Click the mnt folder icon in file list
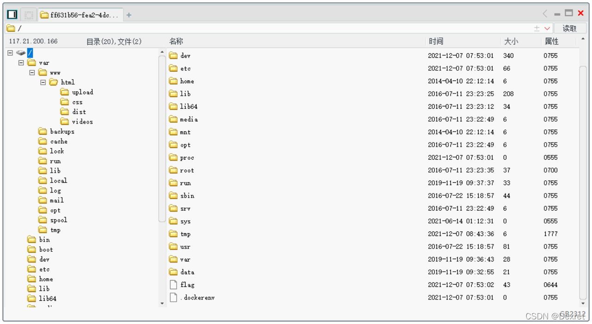592x324 pixels. (x=173, y=132)
